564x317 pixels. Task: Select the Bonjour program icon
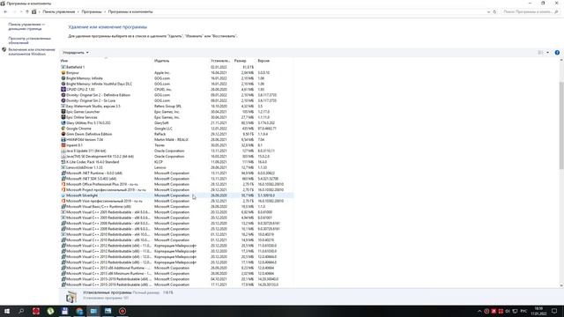pyautogui.click(x=63, y=72)
